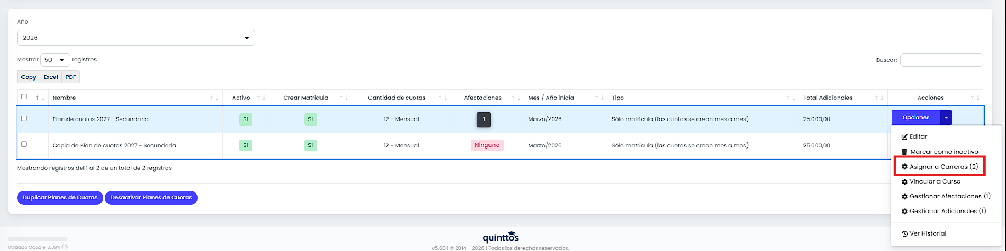Focus the Buscar search field

click(x=941, y=60)
